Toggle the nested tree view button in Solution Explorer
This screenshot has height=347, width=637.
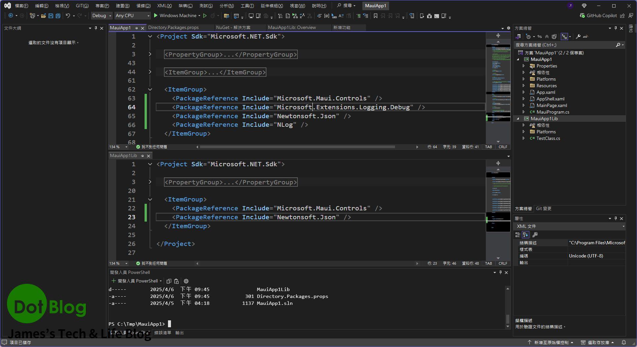point(564,37)
